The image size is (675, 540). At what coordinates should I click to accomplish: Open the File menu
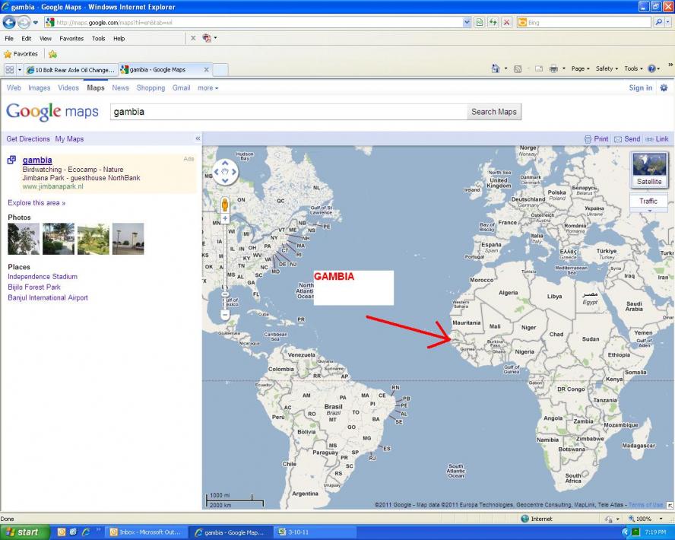[9, 38]
